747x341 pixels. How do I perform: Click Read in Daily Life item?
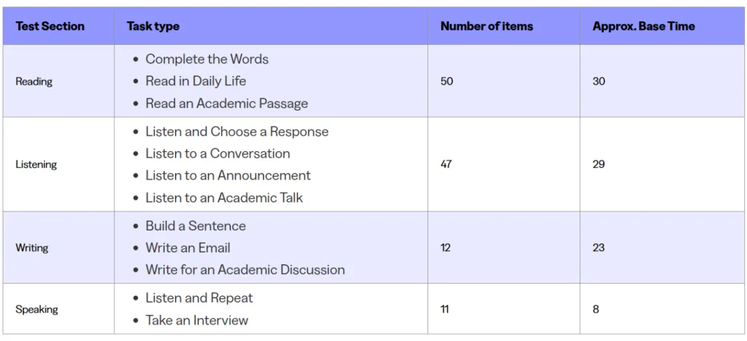tap(196, 81)
